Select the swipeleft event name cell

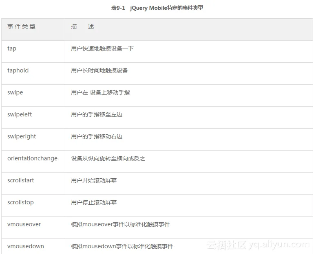coord(33,118)
